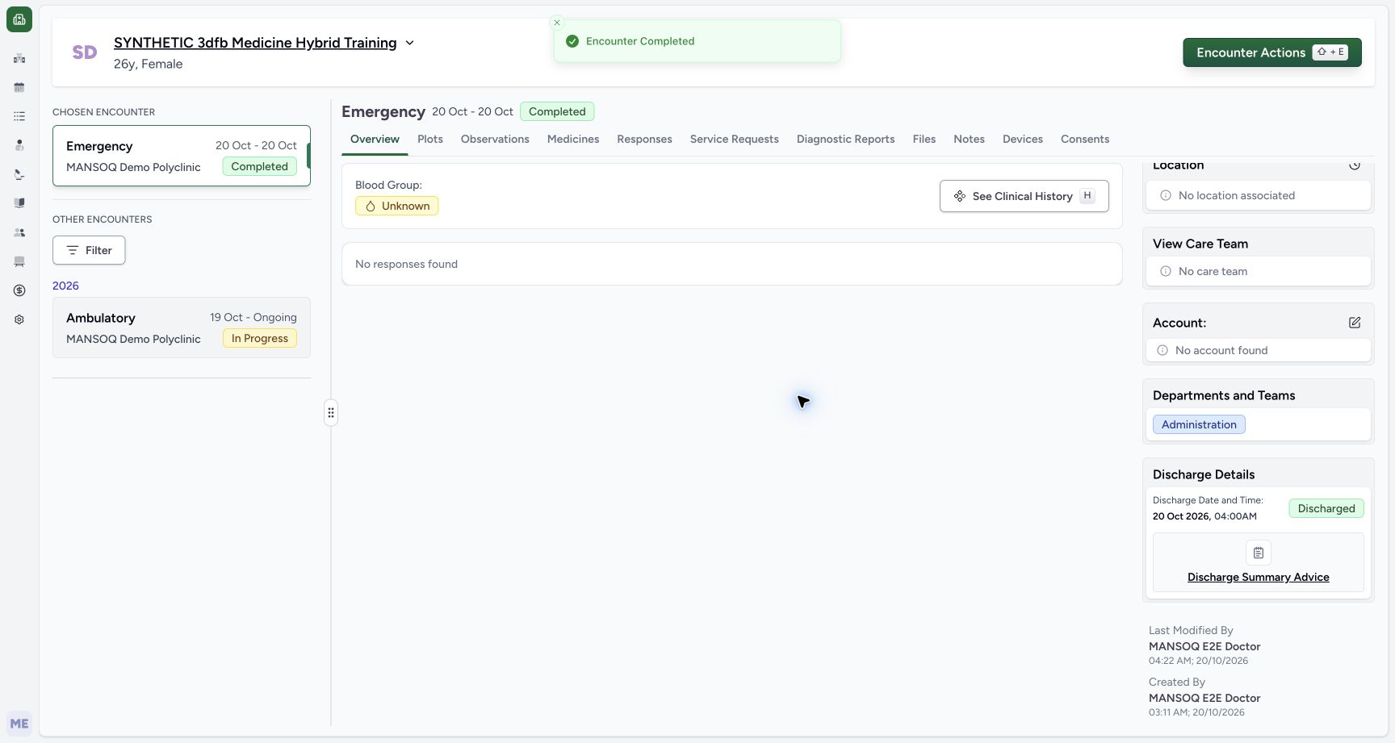Open the settings gear sidebar icon
The image size is (1395, 743).
click(19, 319)
